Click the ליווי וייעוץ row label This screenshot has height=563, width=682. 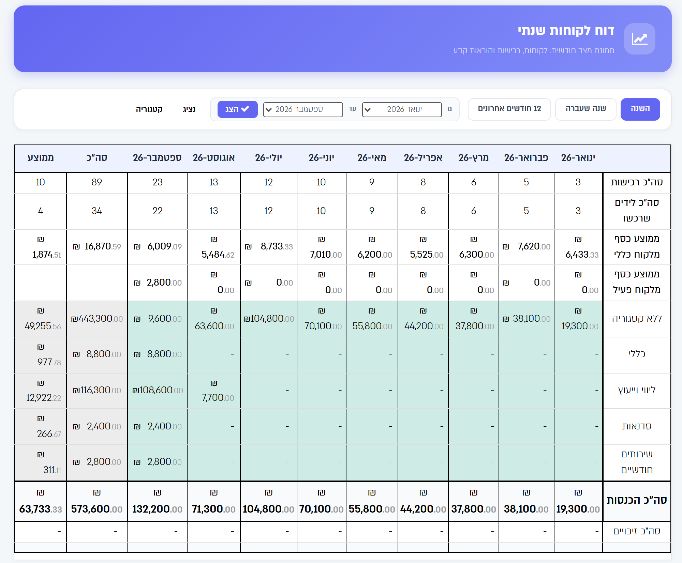tap(637, 390)
